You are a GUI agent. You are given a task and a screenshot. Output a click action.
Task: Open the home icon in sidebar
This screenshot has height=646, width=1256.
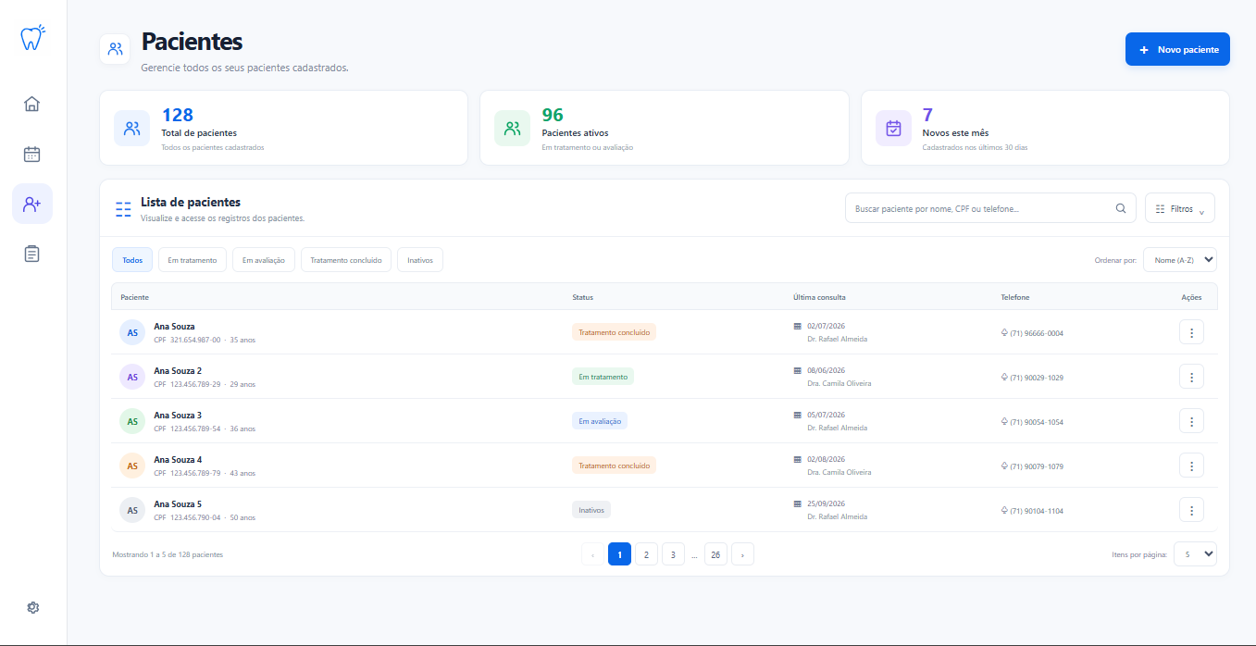click(x=31, y=104)
